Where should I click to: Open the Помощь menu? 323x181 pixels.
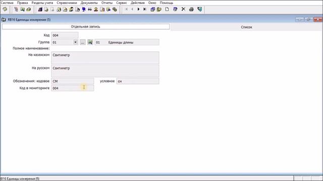click(167, 3)
